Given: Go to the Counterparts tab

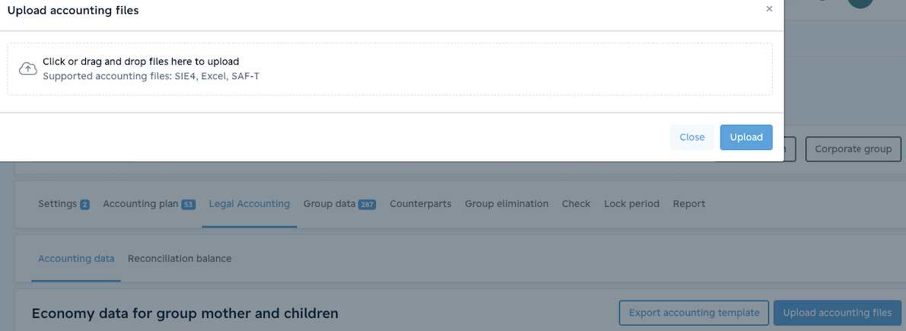Looking at the screenshot, I should point(421,204).
